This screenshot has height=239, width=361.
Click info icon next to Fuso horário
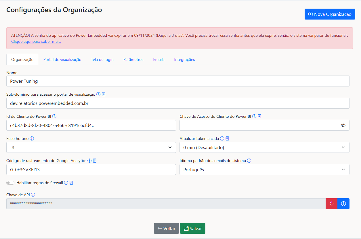click(32, 138)
